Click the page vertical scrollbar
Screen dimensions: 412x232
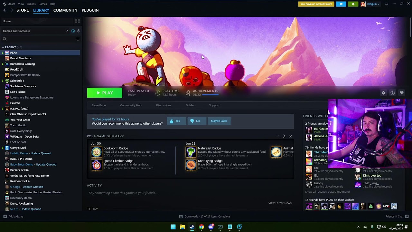click(x=410, y=27)
